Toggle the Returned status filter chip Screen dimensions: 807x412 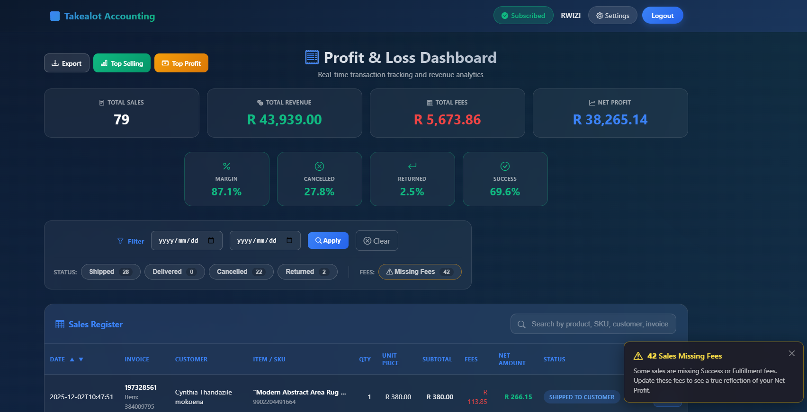pyautogui.click(x=307, y=272)
